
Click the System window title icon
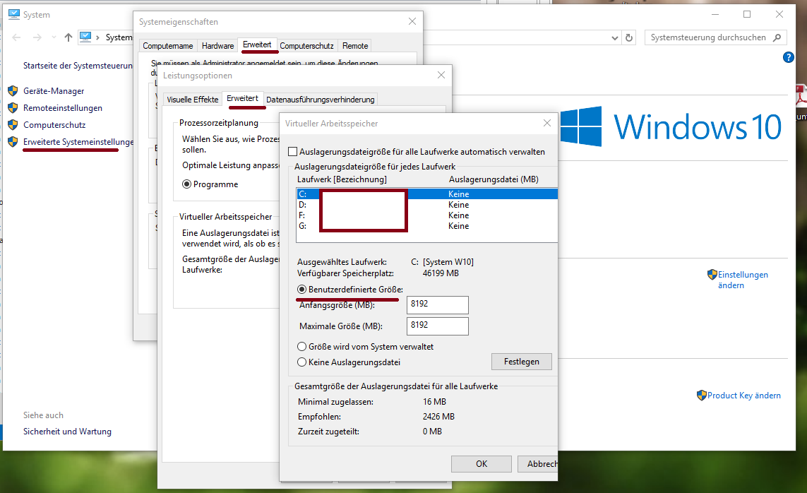(14, 14)
